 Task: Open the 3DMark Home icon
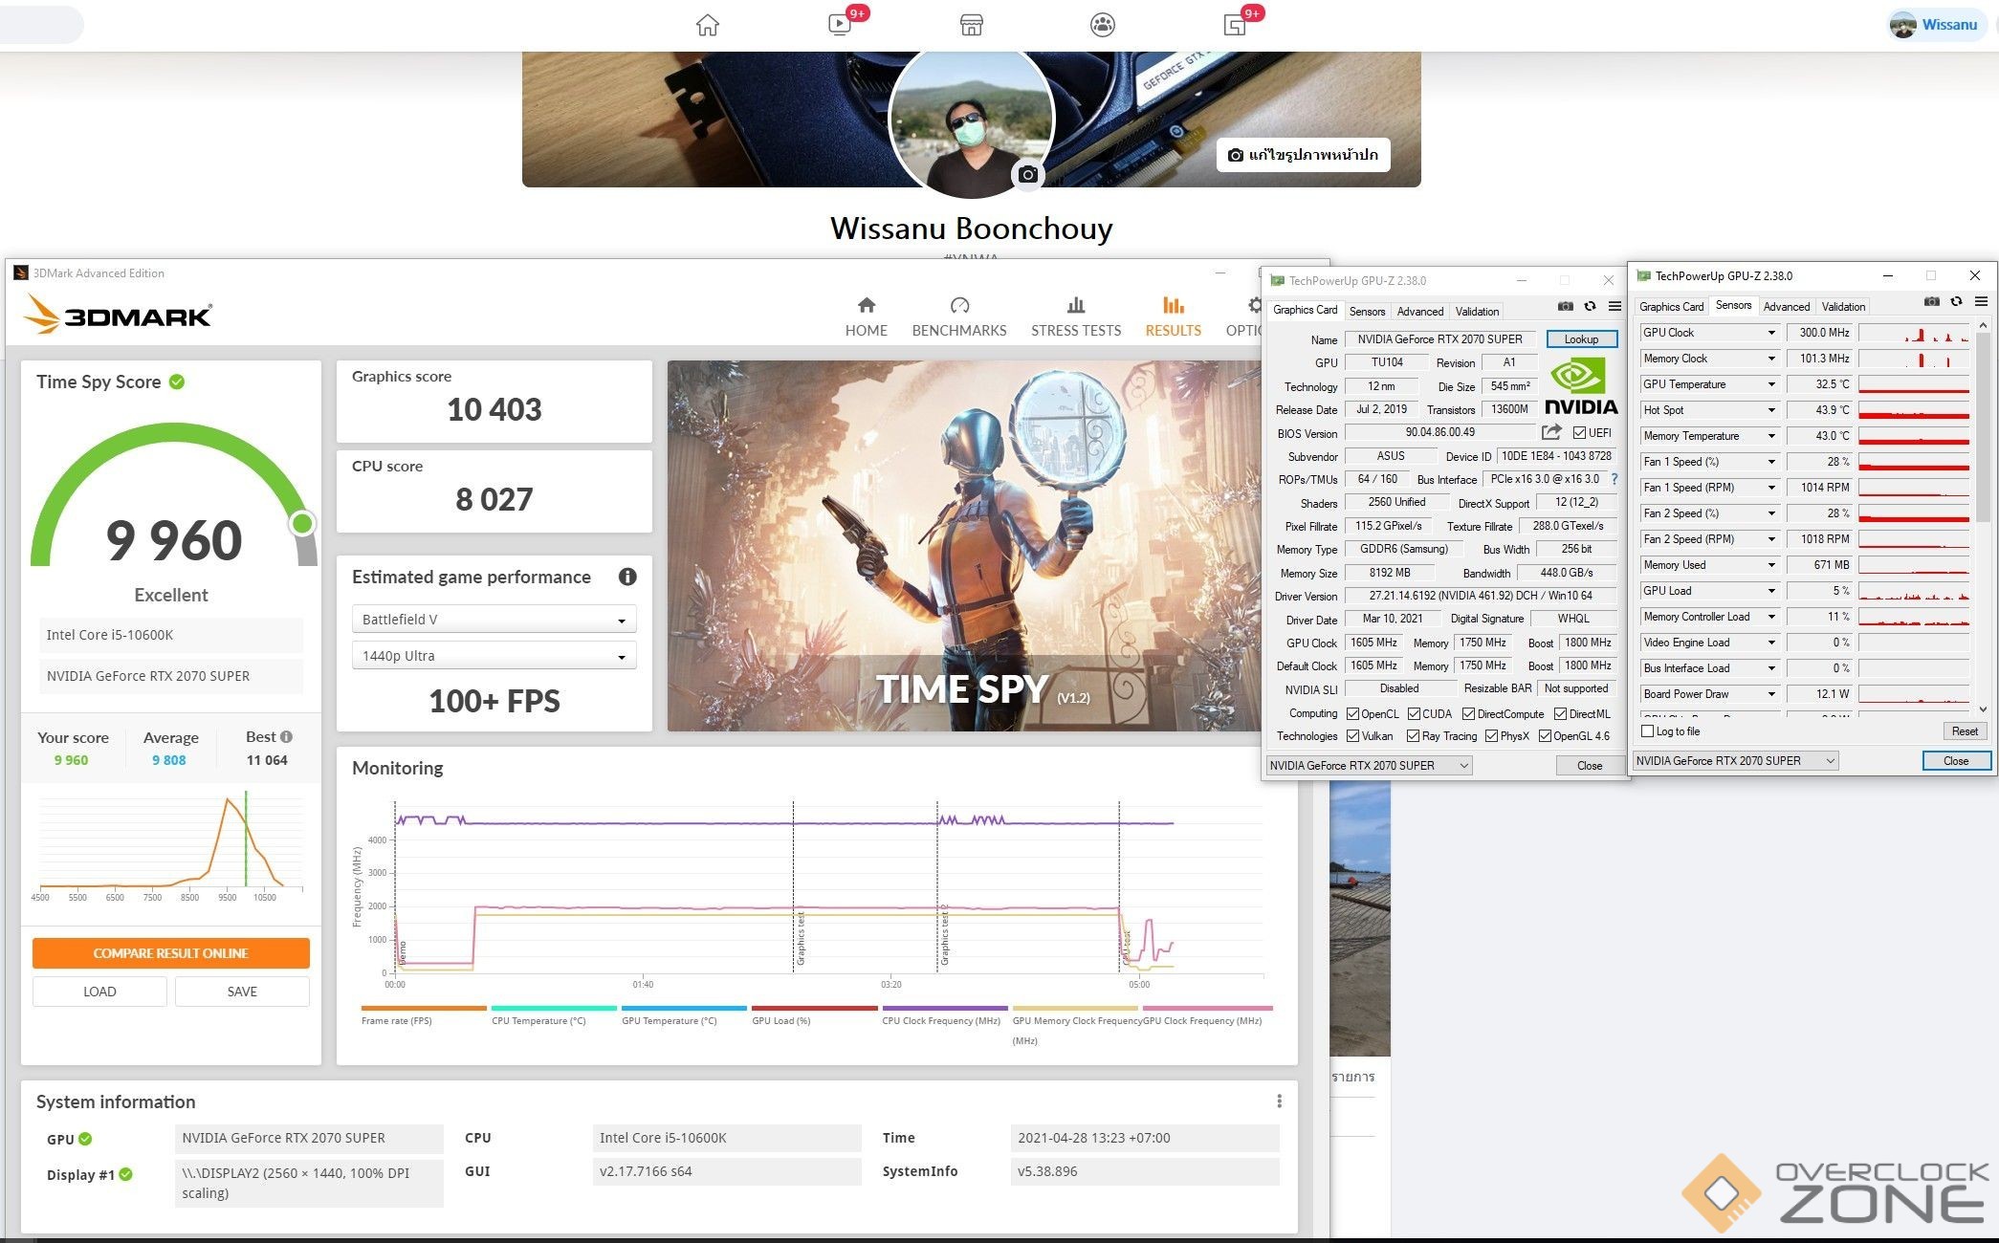point(866,305)
